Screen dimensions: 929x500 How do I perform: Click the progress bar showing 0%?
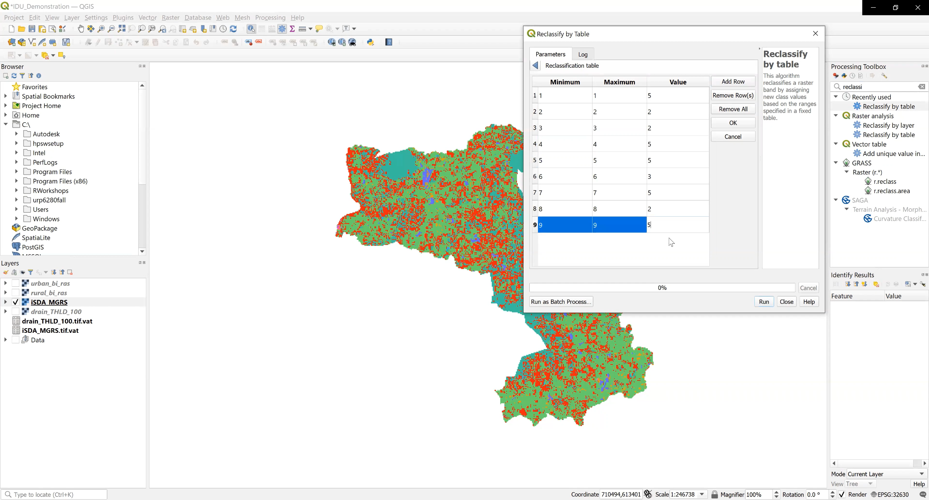[x=662, y=288]
